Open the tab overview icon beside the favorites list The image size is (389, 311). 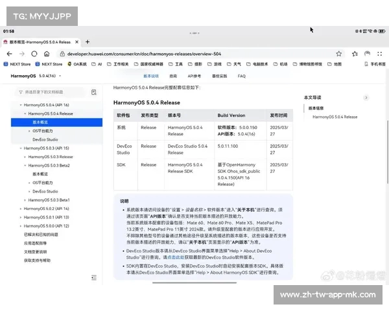367,54
